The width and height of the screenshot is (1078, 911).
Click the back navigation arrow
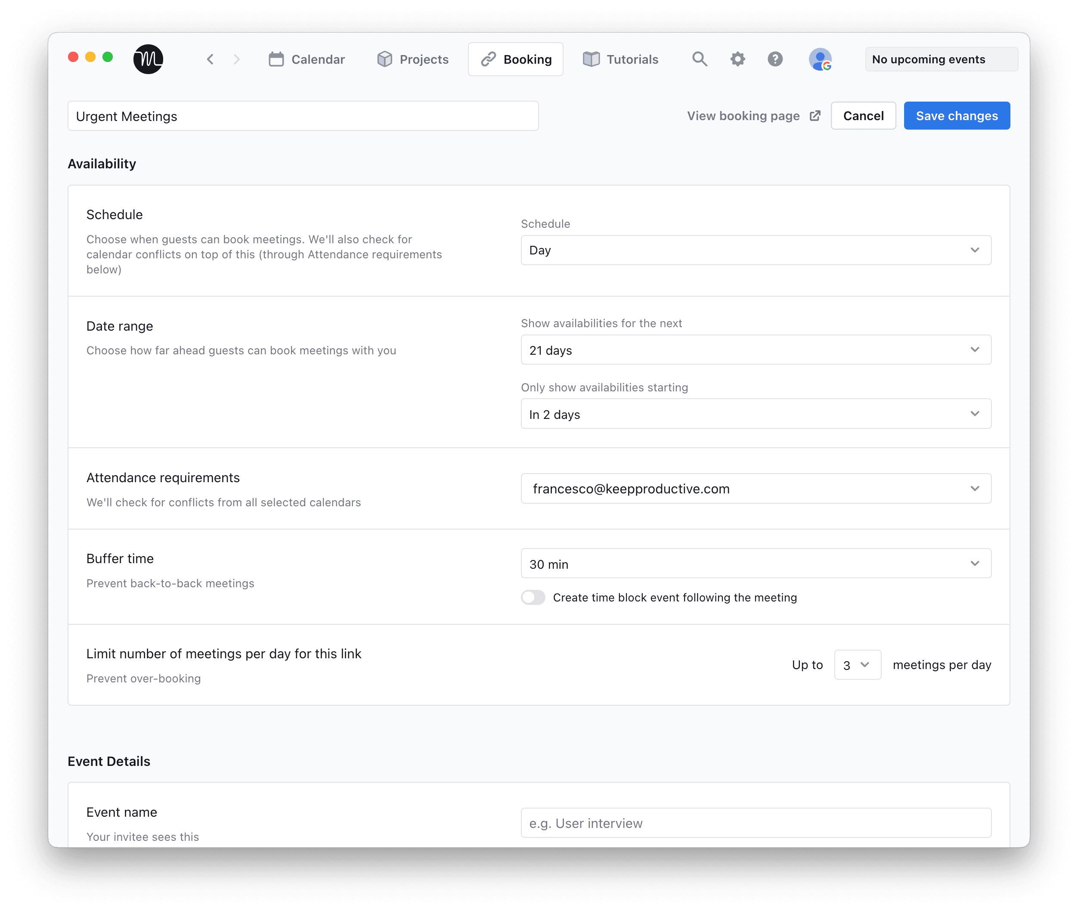[x=210, y=59]
